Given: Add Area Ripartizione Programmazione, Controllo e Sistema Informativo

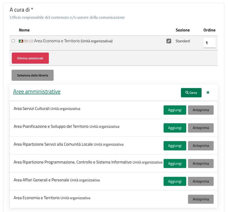Looking at the screenshot, I should (x=175, y=163).
